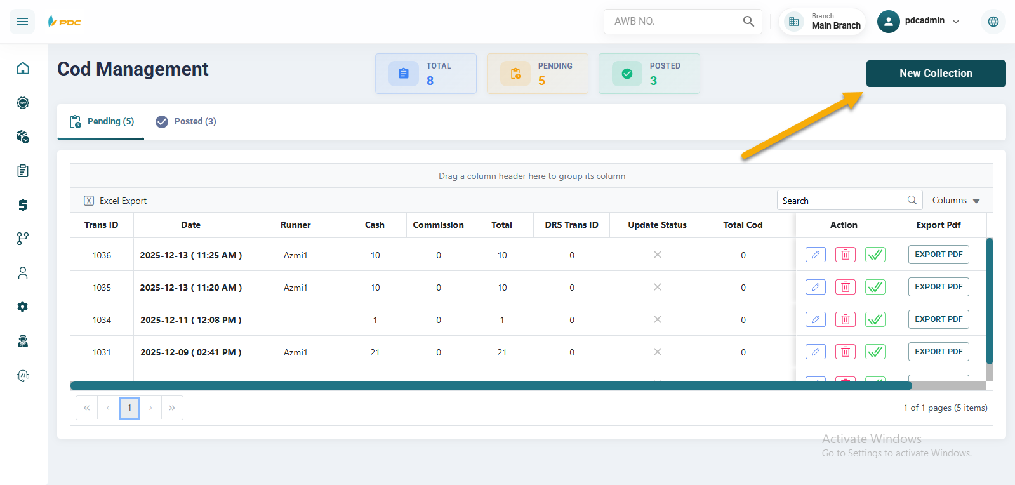The width and height of the screenshot is (1015, 485).
Task: Open the clipboard report icon in the sidebar
Action: click(23, 171)
